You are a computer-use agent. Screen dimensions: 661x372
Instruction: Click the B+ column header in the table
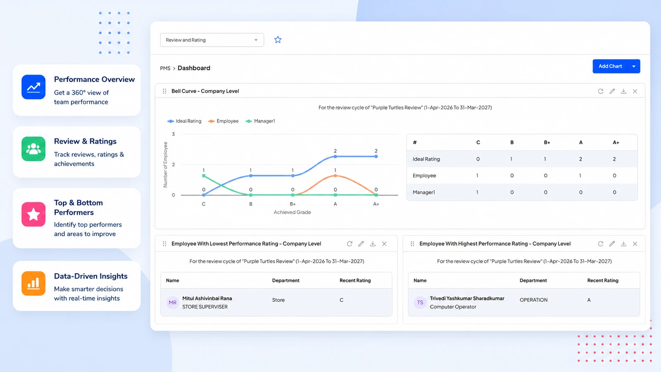click(547, 143)
